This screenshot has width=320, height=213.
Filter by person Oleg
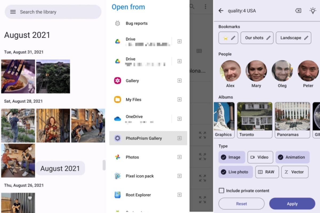[x=282, y=71]
